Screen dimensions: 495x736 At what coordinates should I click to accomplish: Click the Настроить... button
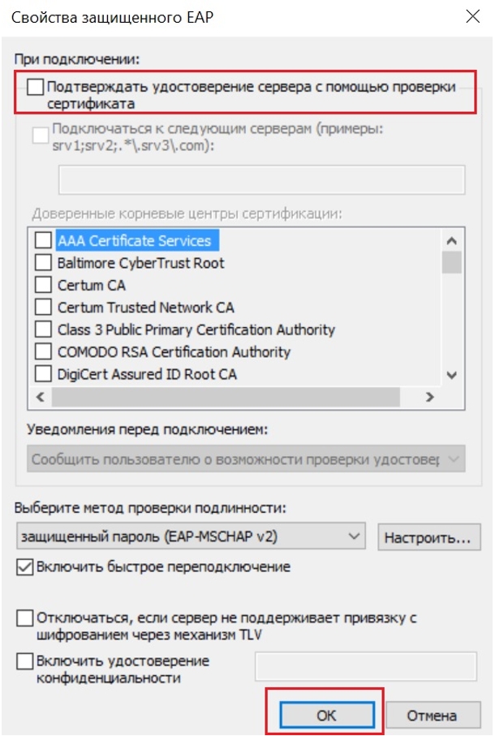tap(429, 537)
